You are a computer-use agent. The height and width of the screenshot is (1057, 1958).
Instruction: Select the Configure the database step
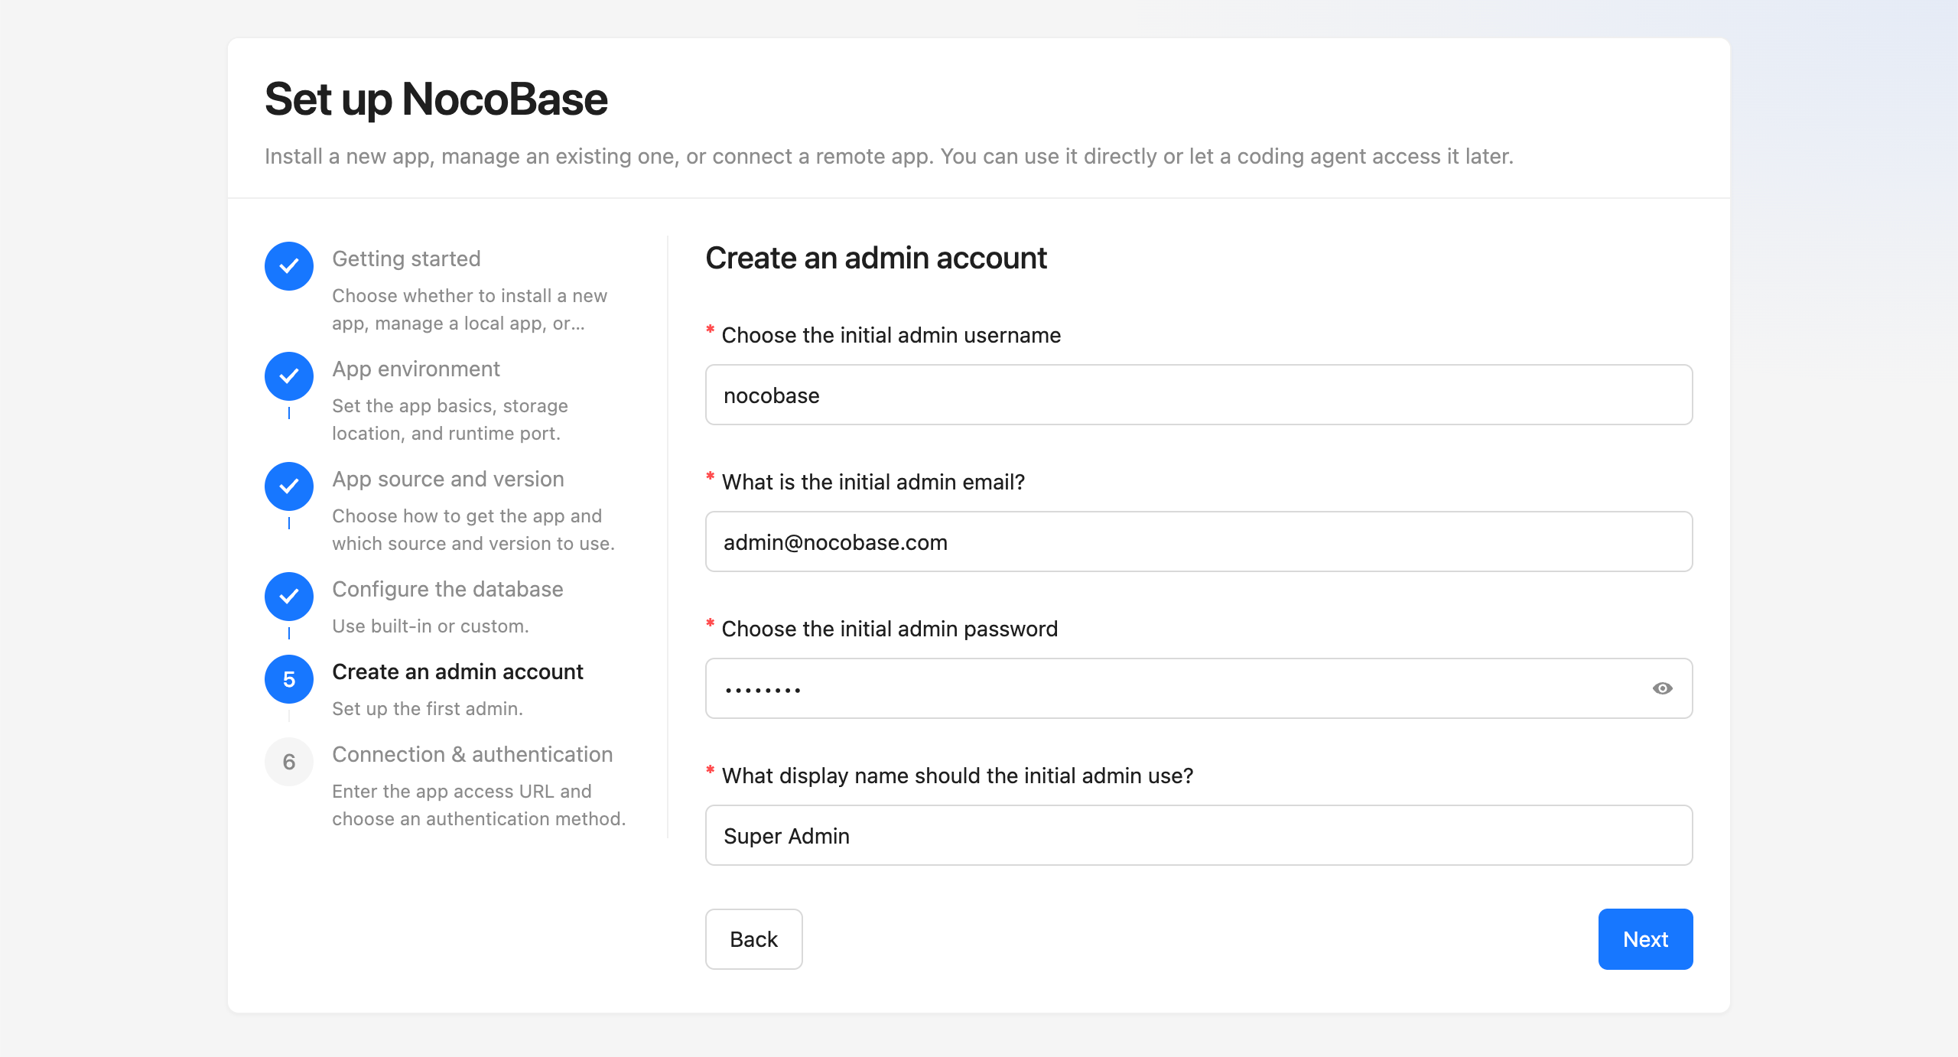click(447, 589)
